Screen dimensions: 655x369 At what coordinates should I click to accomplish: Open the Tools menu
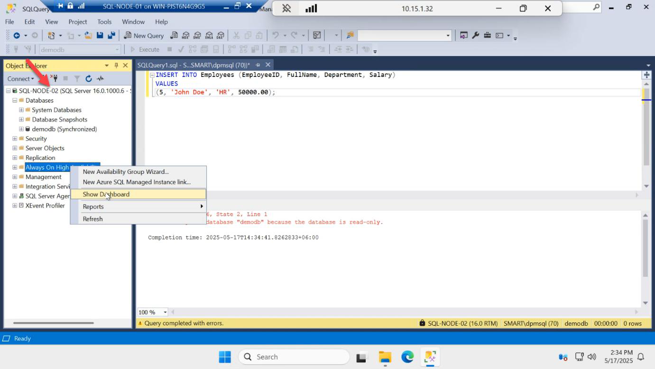(104, 22)
